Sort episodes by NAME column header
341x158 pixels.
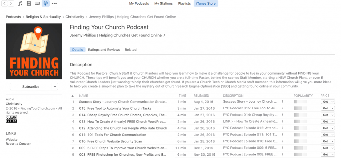(x=84, y=96)
